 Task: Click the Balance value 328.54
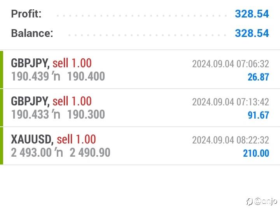pyautogui.click(x=252, y=33)
